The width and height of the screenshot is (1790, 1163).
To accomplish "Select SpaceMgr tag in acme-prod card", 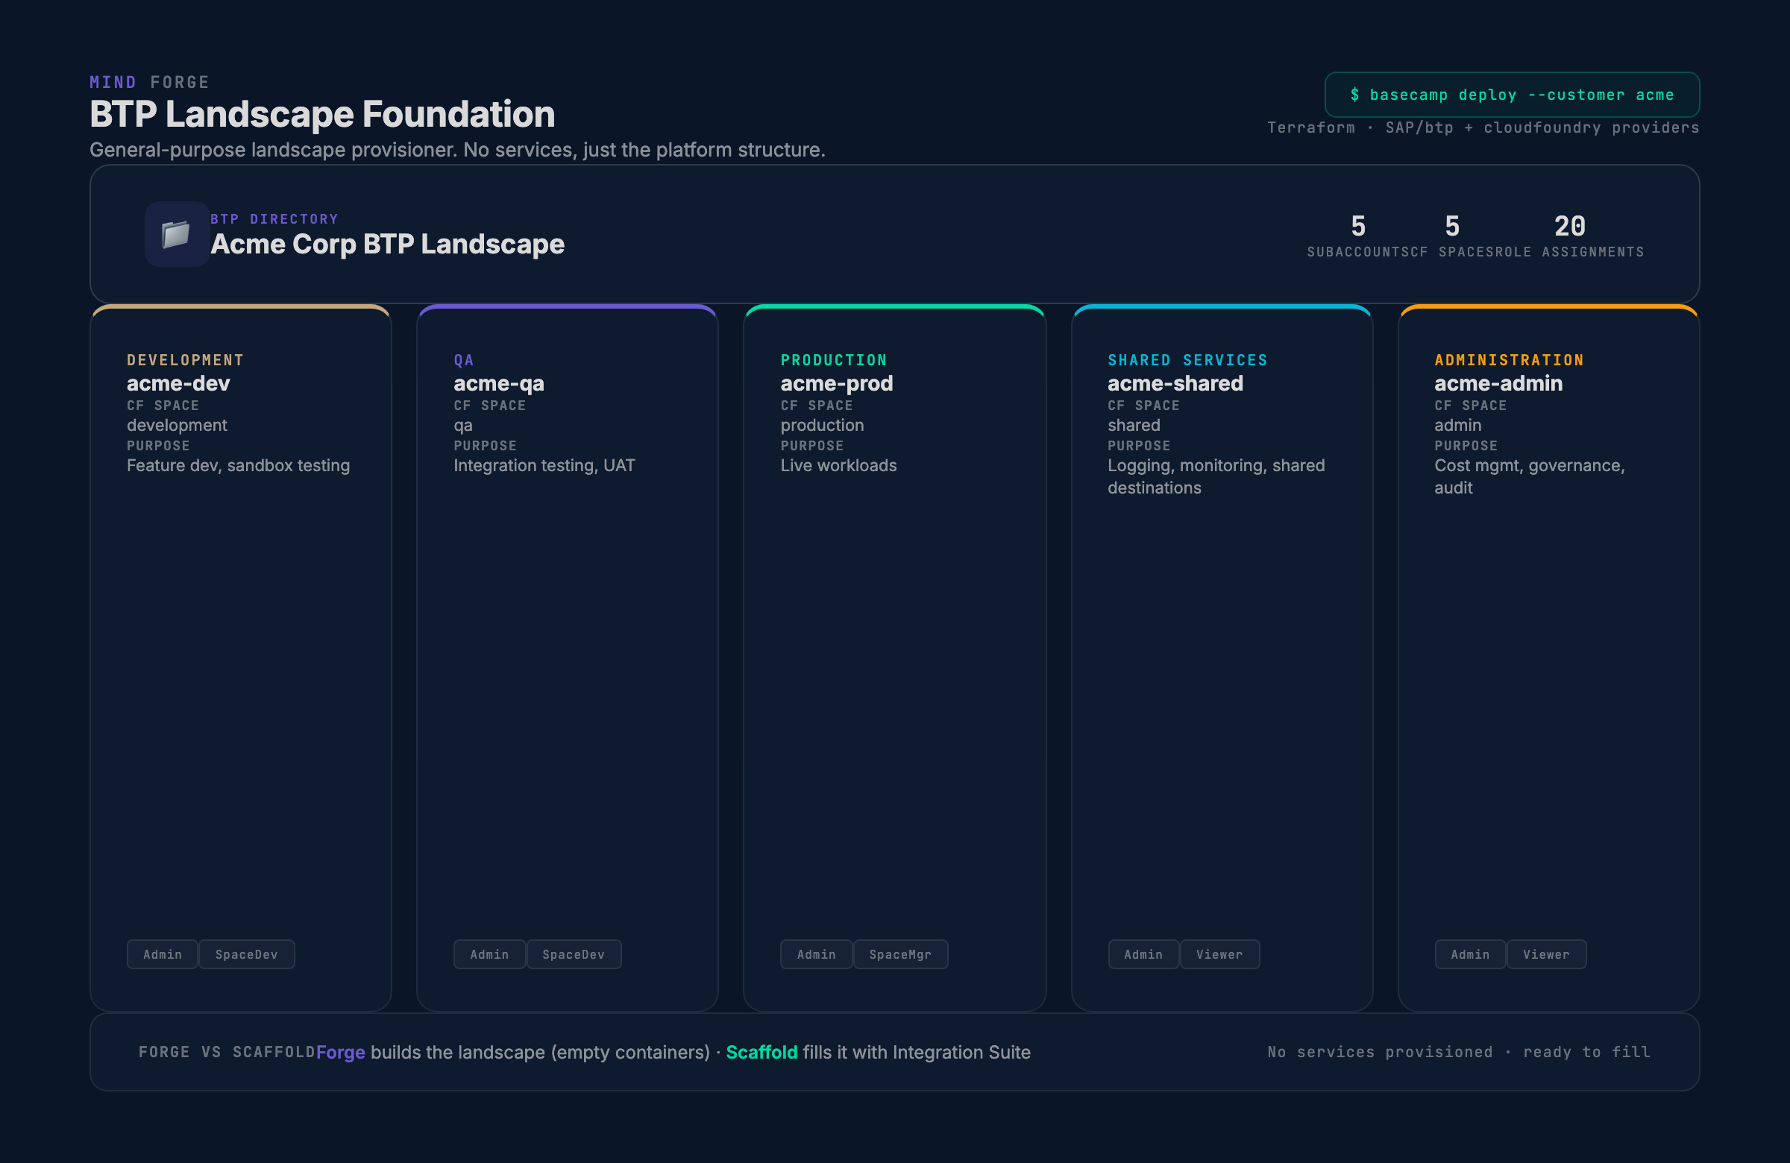I will pos(899,954).
